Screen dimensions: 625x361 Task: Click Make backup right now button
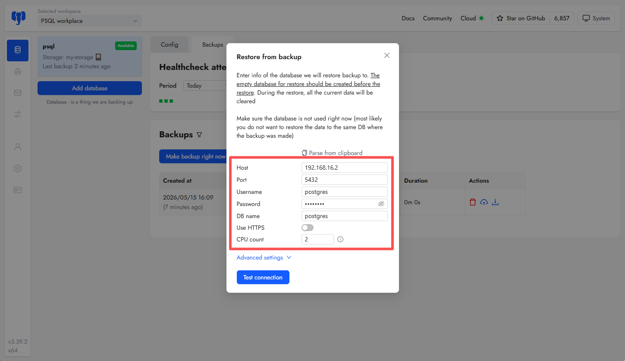point(195,156)
